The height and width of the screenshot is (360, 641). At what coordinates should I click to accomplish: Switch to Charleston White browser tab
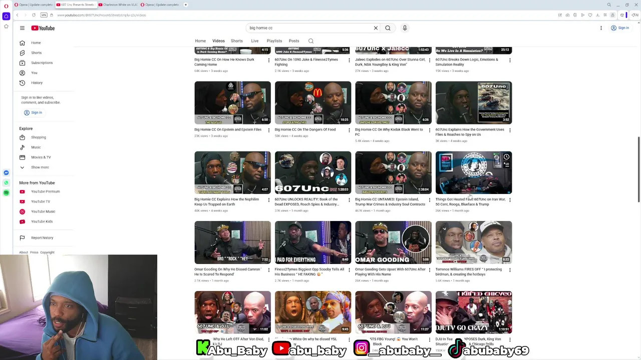coord(117,4)
